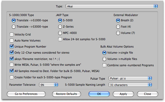The image size is (165, 102).
Task: Click the Parameter Tolerance label
Action: pos(22,85)
